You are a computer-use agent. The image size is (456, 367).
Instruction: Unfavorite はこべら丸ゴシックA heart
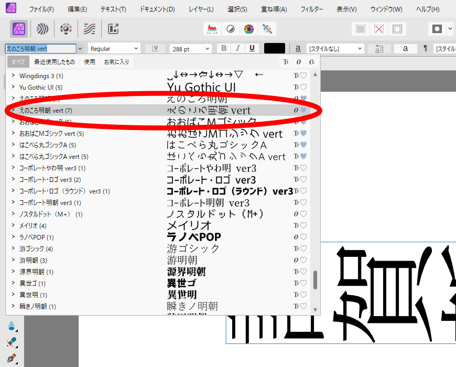303,145
